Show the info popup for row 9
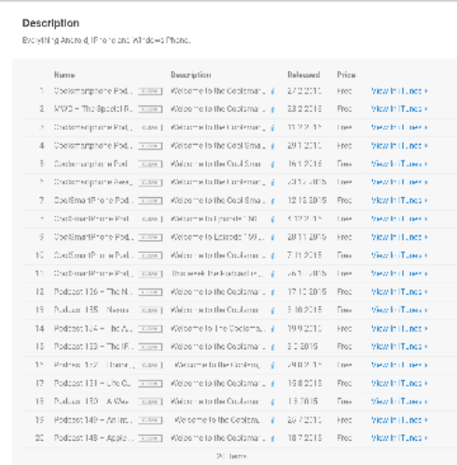457x465 pixels. coord(272,237)
